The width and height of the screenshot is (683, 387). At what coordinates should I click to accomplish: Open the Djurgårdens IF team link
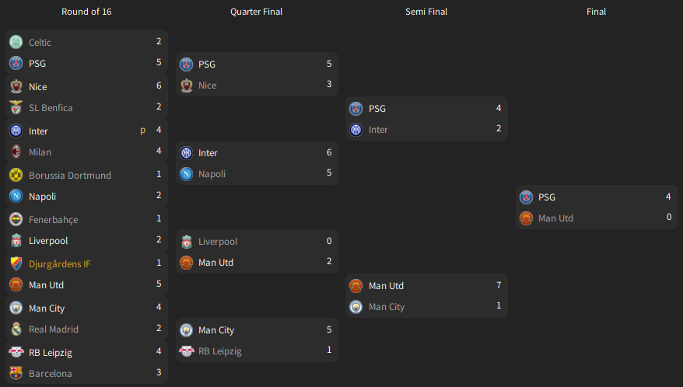tap(60, 263)
